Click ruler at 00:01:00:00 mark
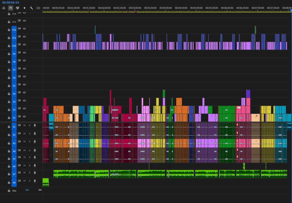The image size is (292, 203). click(x=73, y=8)
